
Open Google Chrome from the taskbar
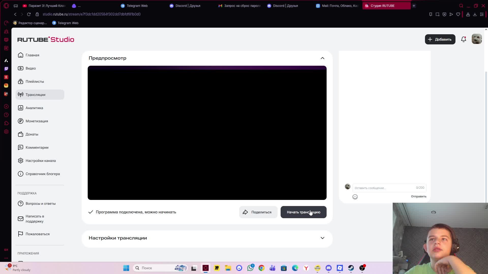(x=262, y=268)
